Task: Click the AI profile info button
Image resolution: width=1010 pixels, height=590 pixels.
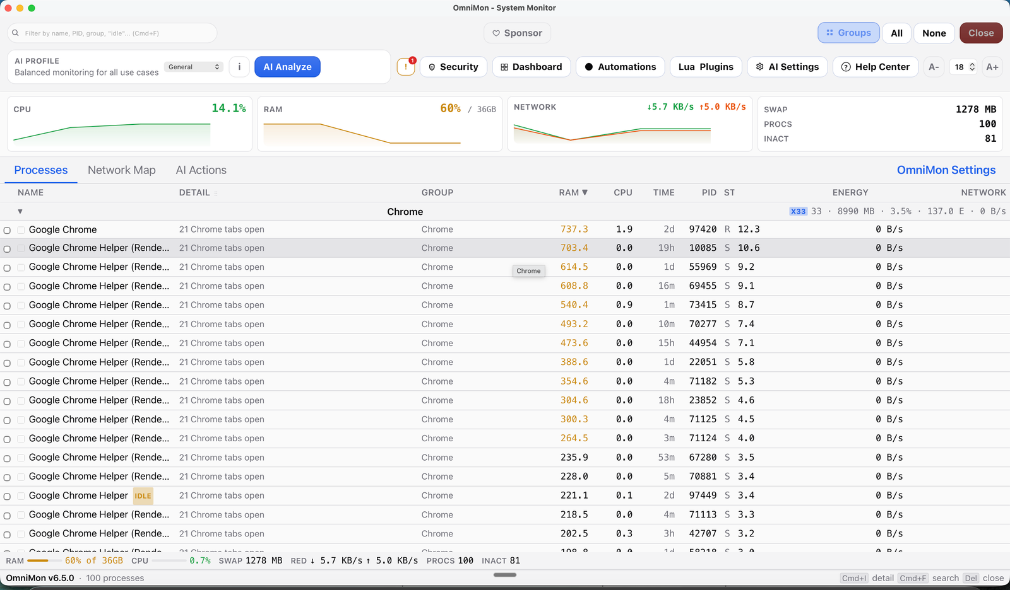Action: tap(239, 67)
